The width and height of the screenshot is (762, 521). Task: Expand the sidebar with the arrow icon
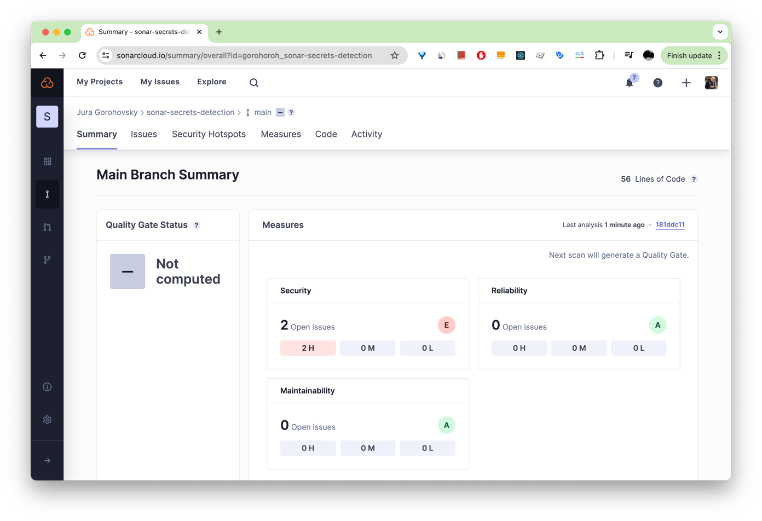pyautogui.click(x=47, y=460)
